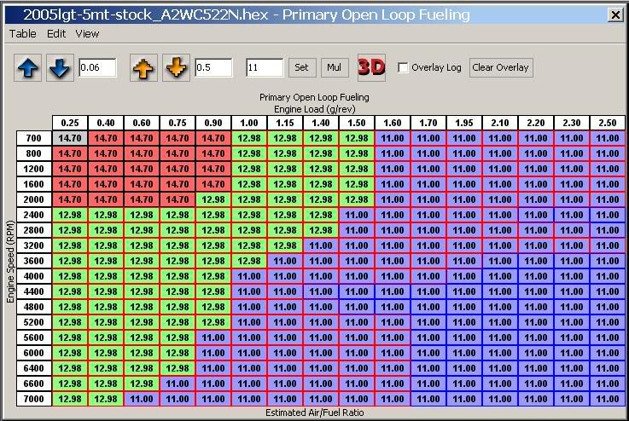Open the 3D graph view

pyautogui.click(x=371, y=68)
